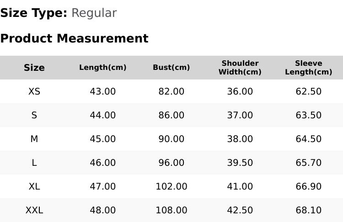The height and width of the screenshot is (222, 343).
Task: Select the L size row label
Action: (34, 163)
